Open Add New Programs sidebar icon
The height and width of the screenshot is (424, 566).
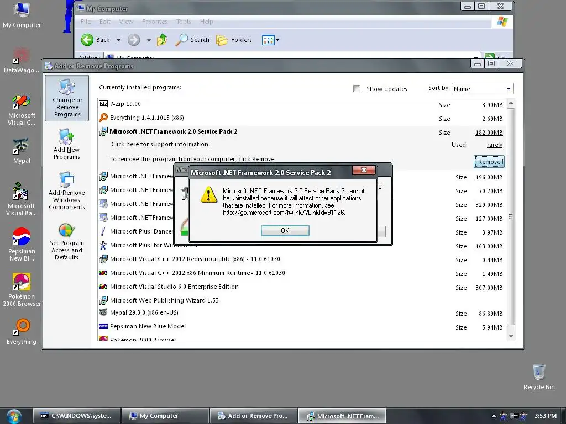coord(67,144)
